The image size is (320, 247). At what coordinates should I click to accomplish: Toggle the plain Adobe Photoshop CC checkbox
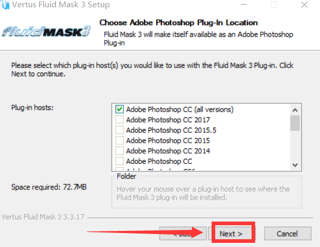[119, 161]
